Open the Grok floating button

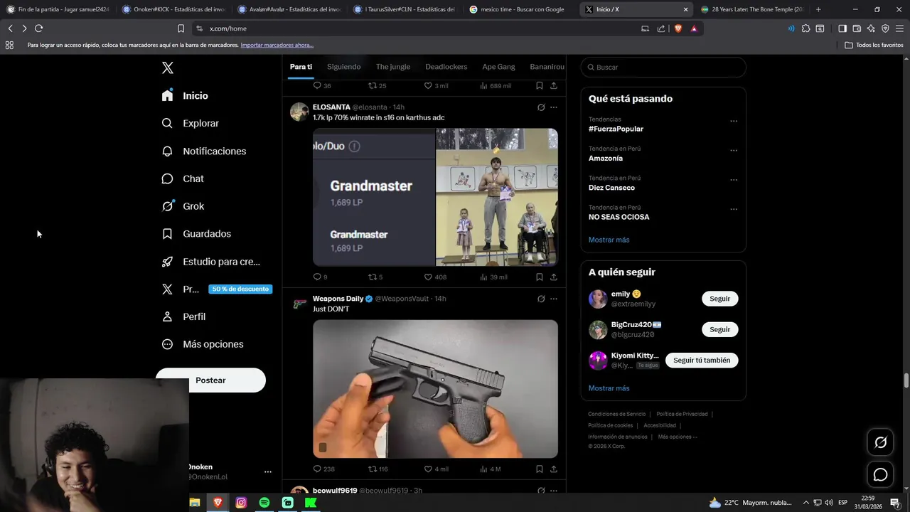click(x=880, y=443)
